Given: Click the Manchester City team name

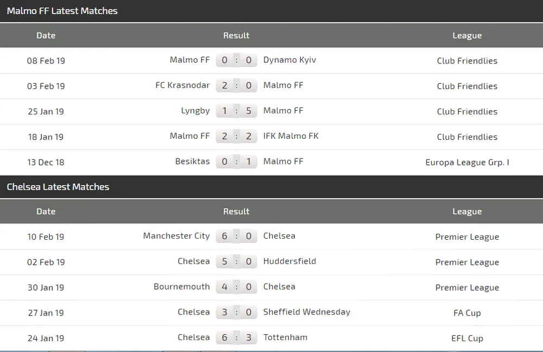Looking at the screenshot, I should pos(176,236).
